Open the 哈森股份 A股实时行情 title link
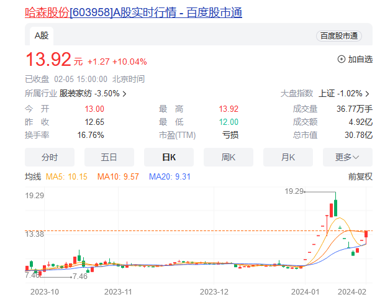Screen dimensions: 385x297 click(x=133, y=12)
